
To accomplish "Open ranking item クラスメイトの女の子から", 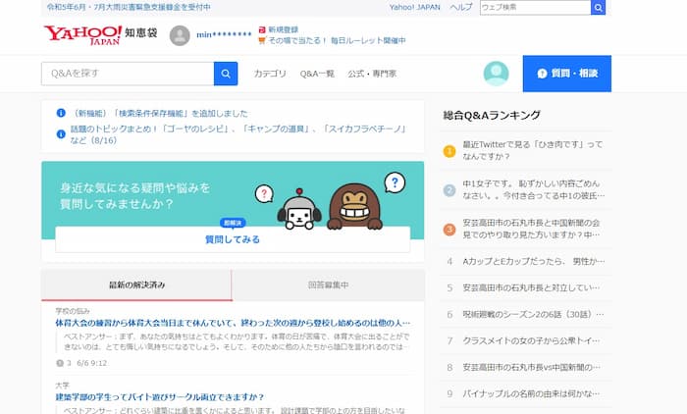I will coord(532,340).
